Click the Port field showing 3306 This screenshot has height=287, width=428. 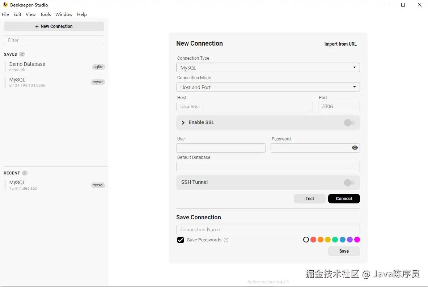pyautogui.click(x=339, y=106)
